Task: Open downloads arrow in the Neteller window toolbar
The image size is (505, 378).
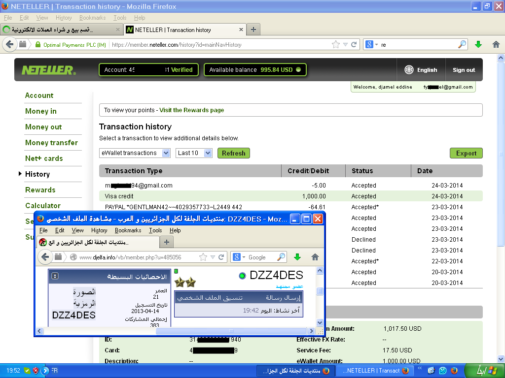Action: pyautogui.click(x=478, y=44)
